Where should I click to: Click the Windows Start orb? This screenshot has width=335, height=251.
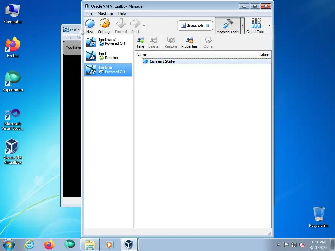(9, 244)
